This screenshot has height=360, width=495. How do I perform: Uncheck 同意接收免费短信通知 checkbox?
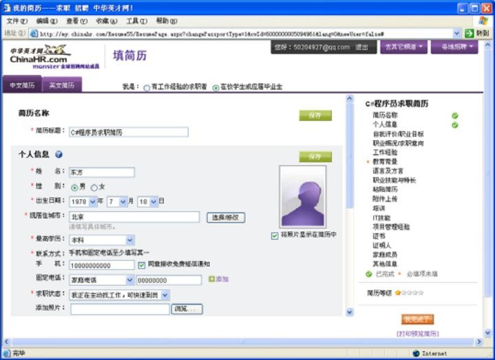(142, 264)
